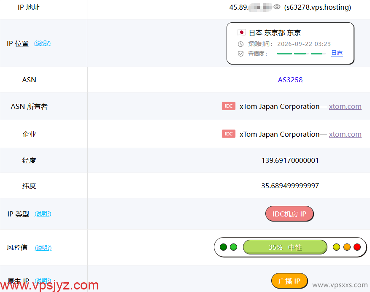This screenshot has height=292, width=370.
Task: Click hostname (s63278.vps.hosting)
Action: (318, 7)
